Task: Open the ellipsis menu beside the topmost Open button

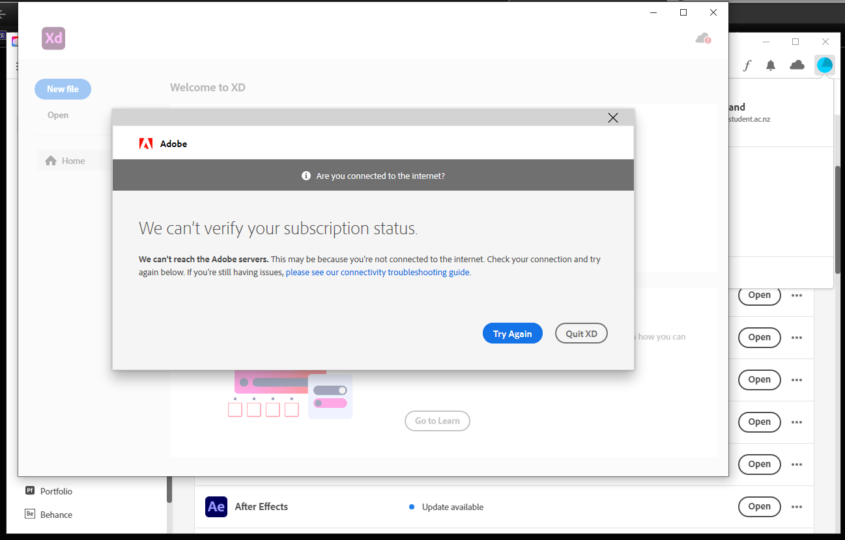Action: (797, 295)
